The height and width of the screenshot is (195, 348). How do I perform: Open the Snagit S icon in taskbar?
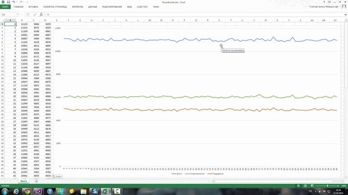[x=95, y=191]
